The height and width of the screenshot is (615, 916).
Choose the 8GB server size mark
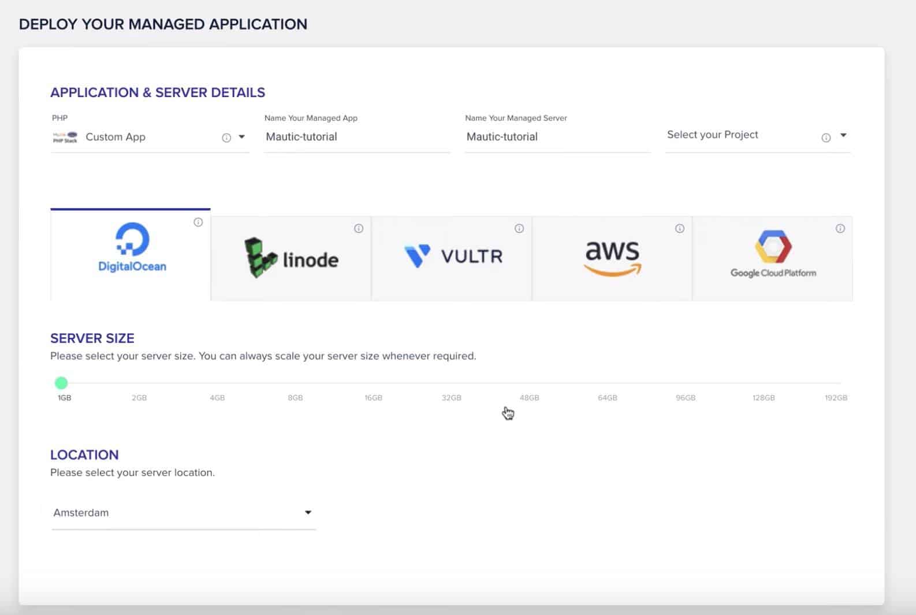point(295,398)
